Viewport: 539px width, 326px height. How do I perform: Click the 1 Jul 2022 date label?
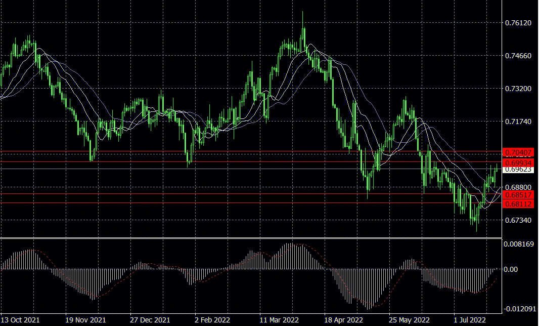tap(470, 320)
